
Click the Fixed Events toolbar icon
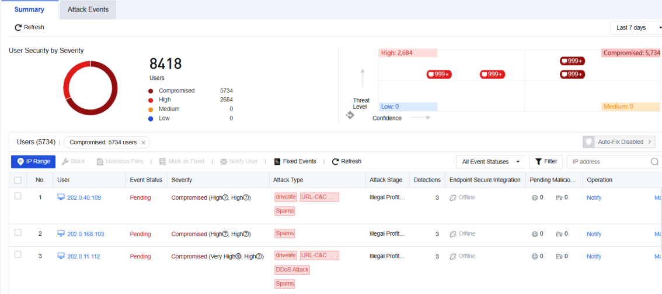coord(277,162)
